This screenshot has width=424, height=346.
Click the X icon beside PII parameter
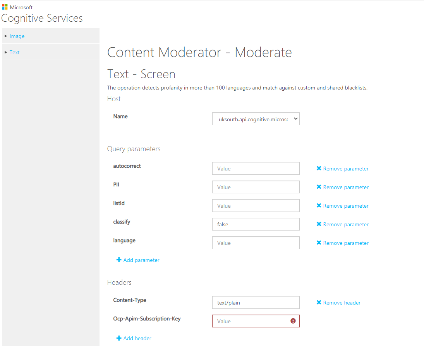click(x=319, y=187)
